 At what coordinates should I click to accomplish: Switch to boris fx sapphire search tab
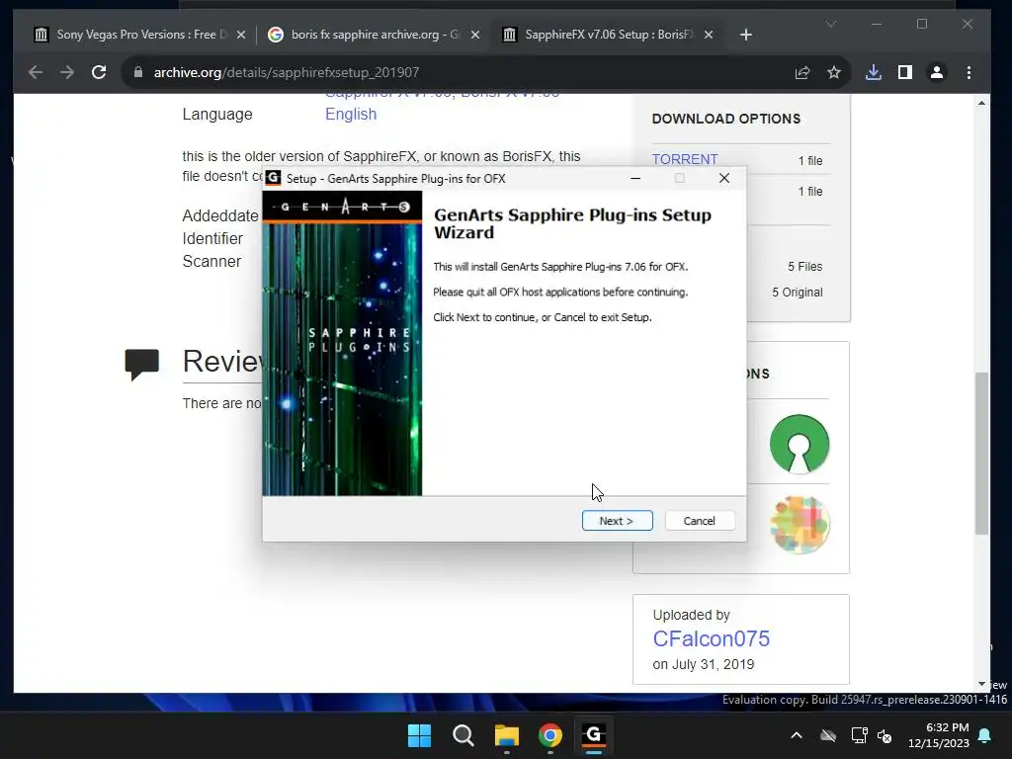pos(375,35)
